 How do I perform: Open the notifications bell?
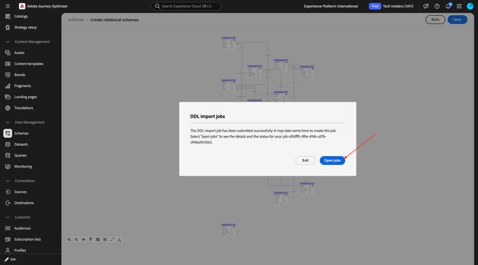click(448, 6)
